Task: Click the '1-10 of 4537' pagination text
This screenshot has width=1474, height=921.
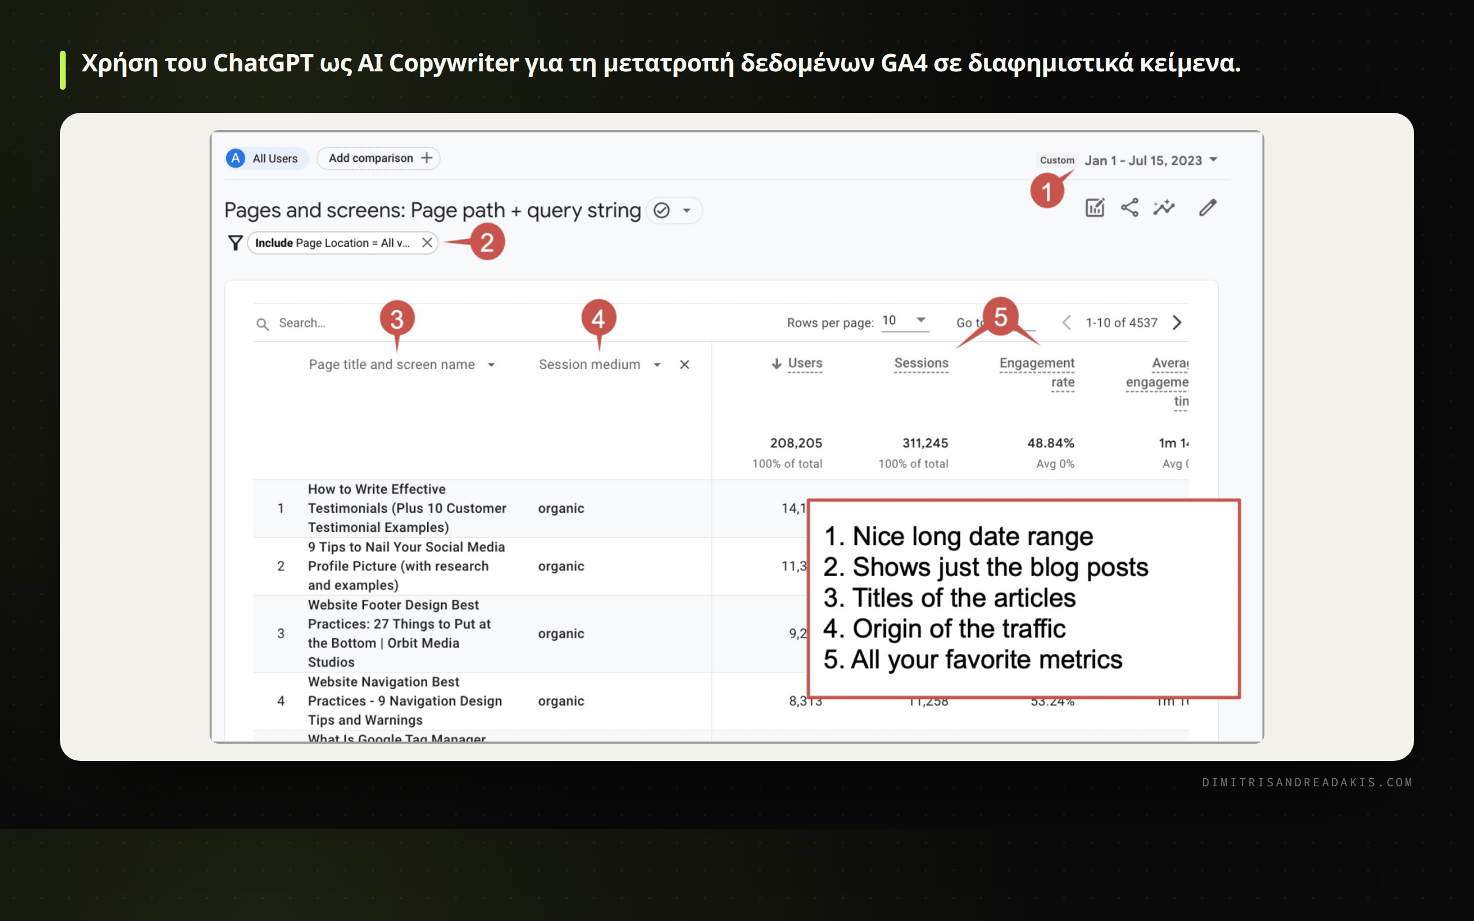Action: tap(1122, 323)
